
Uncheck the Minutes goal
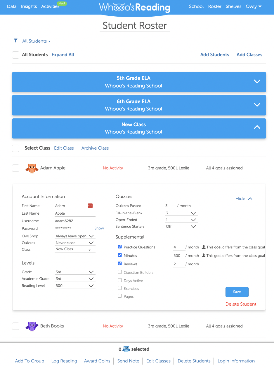point(120,255)
